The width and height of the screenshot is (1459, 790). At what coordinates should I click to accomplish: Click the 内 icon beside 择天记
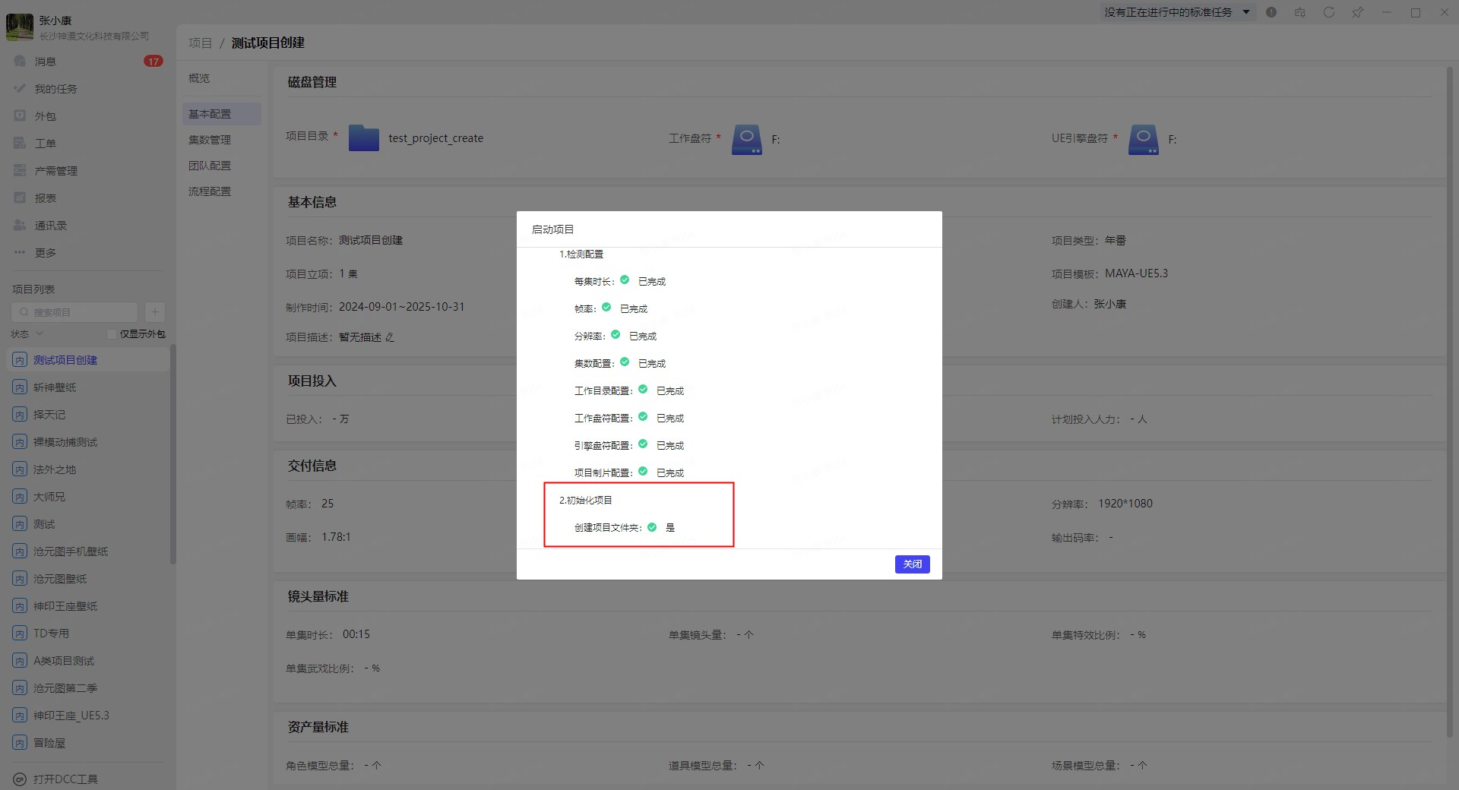pos(20,415)
